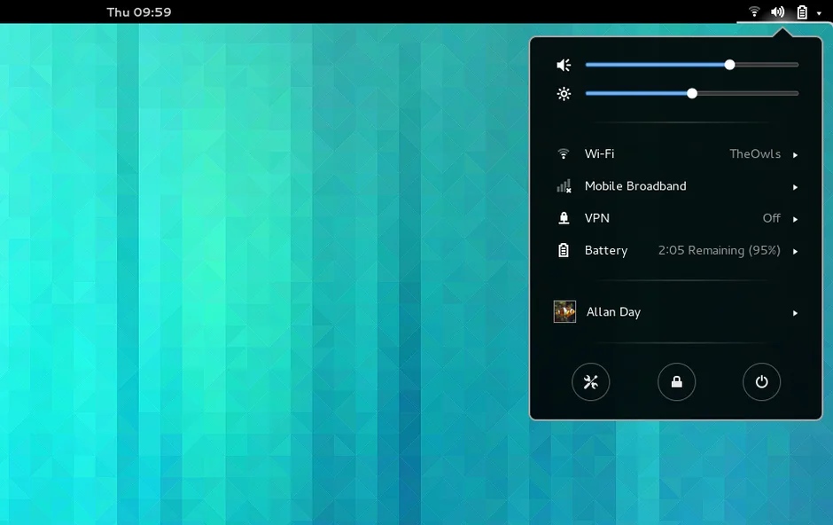Viewport: 833px width, 525px height.
Task: Expand the Mobile Broadband submenu arrow
Action: coord(795,187)
